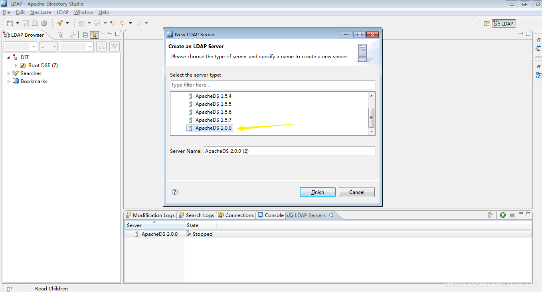
Task: Switch to Search Logs tab
Action: [196, 215]
